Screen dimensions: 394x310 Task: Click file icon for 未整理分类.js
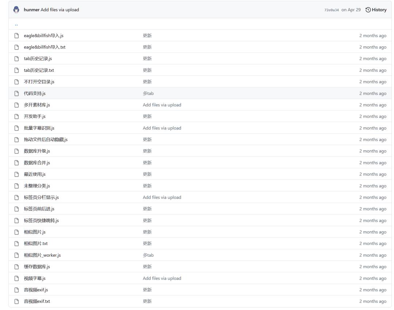(16, 186)
